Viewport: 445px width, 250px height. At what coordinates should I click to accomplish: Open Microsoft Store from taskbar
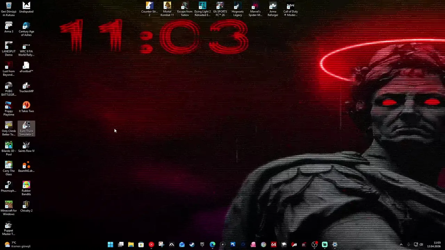[x=141, y=244]
